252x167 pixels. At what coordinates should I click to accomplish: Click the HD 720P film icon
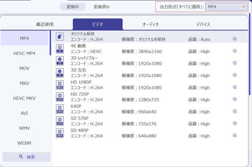pos(60,97)
